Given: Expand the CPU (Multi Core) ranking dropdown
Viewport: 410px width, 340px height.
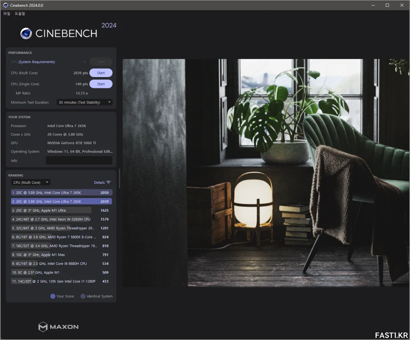Looking at the screenshot, I should point(30,183).
